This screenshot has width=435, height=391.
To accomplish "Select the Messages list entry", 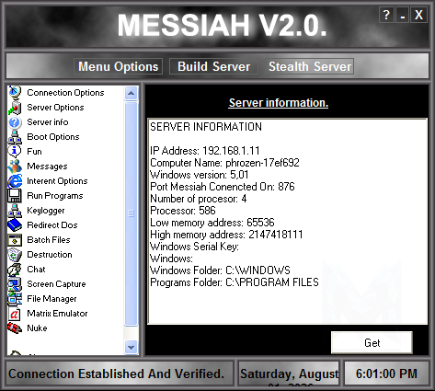I will click(47, 167).
